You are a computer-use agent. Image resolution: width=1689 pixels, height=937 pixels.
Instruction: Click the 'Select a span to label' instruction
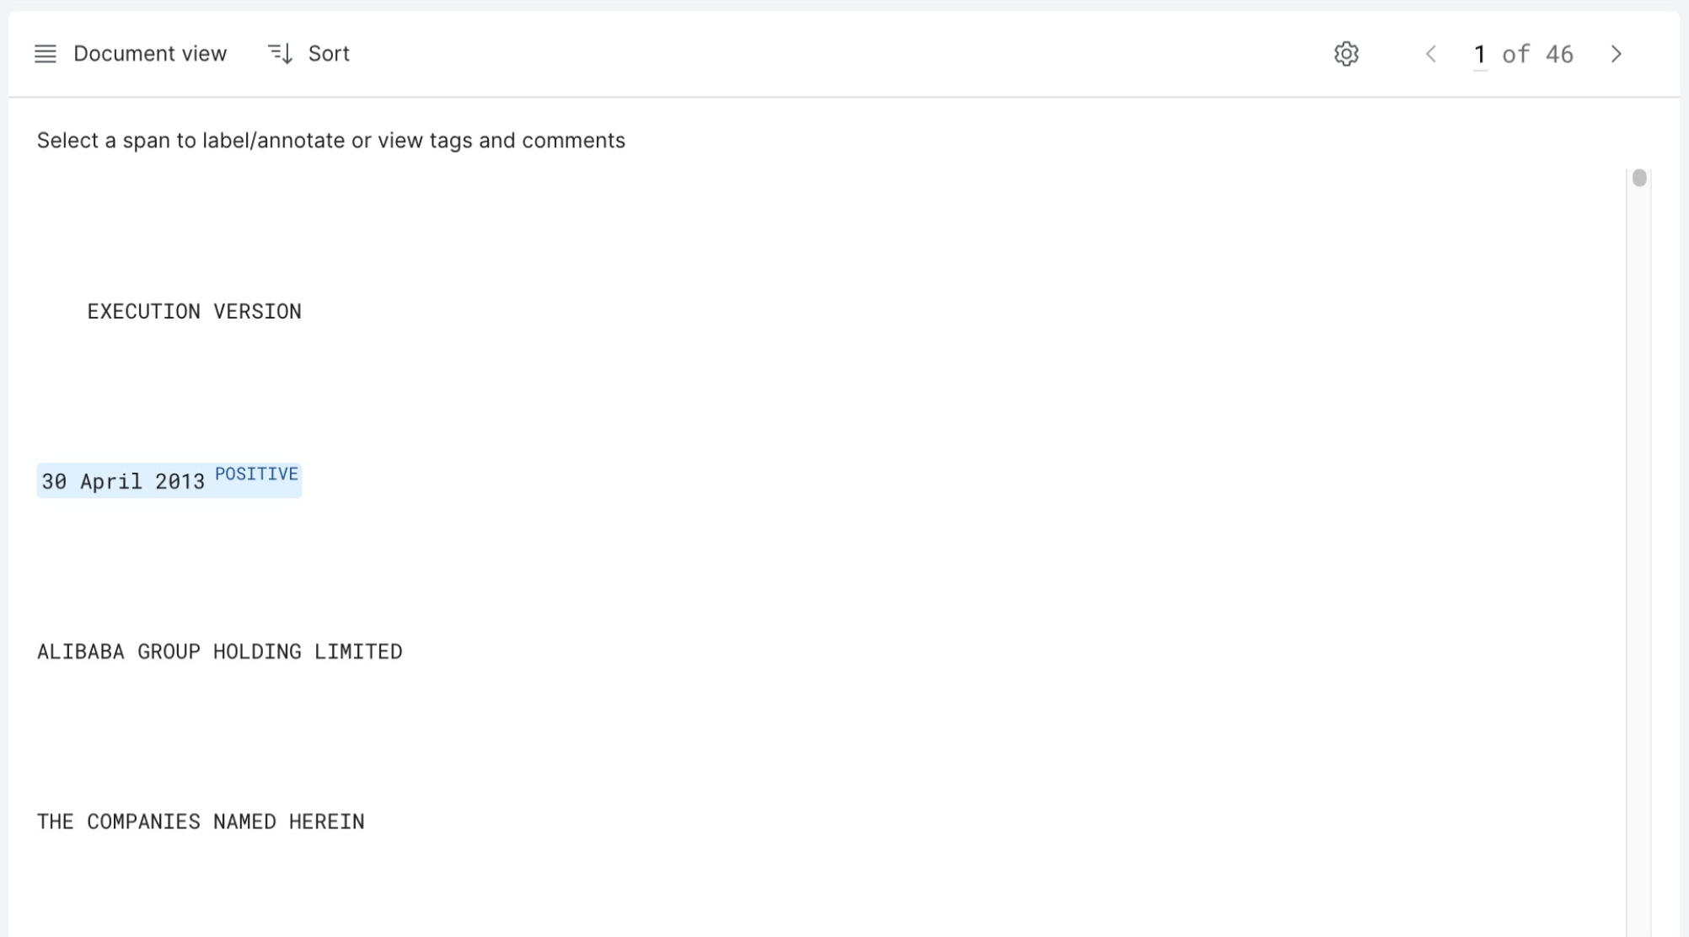click(330, 141)
